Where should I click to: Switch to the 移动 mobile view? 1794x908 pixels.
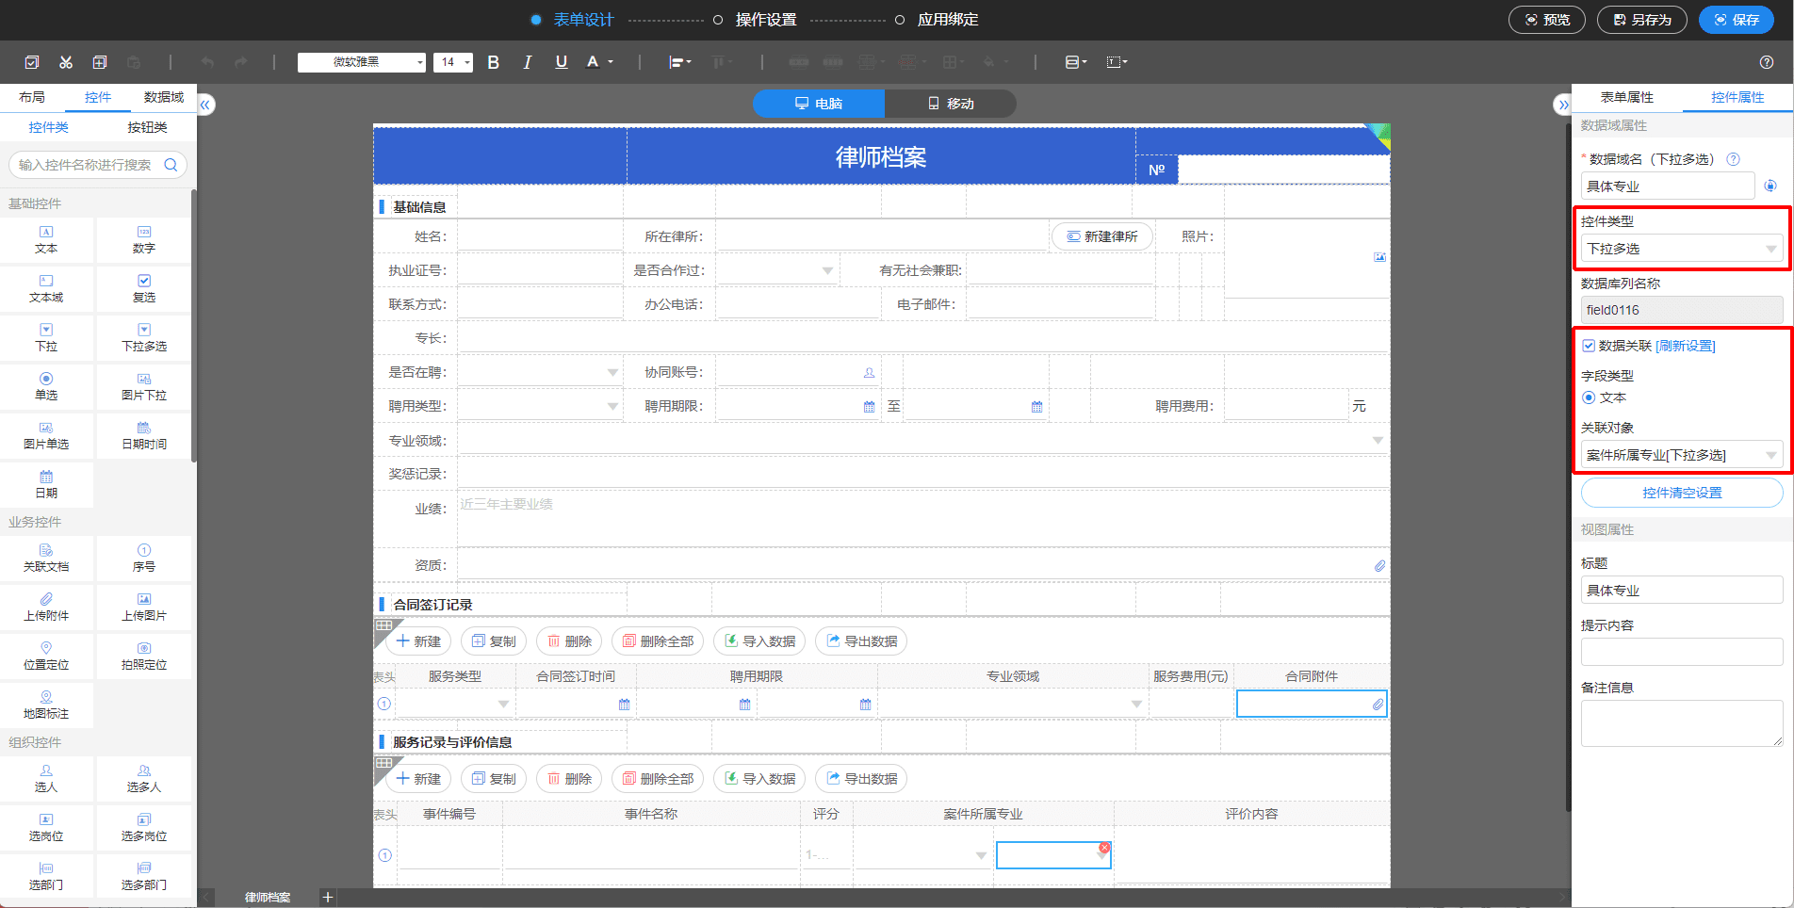point(951,104)
